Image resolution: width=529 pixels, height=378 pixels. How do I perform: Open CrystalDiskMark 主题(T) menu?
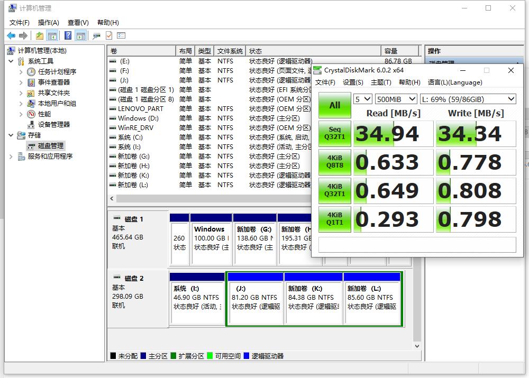pyautogui.click(x=381, y=82)
